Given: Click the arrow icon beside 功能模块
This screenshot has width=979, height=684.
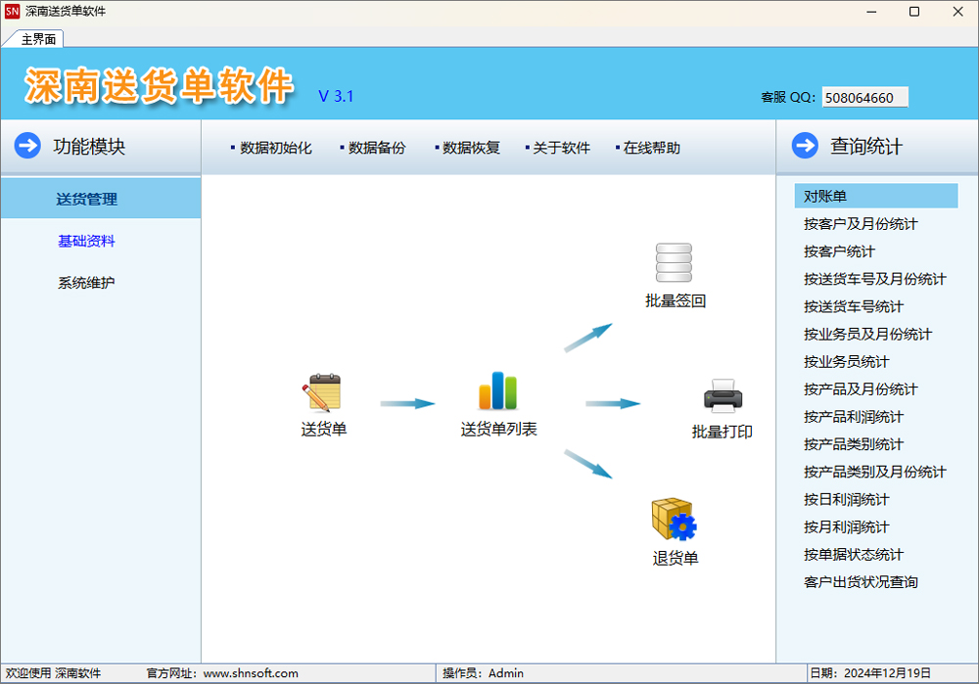Looking at the screenshot, I should click(x=27, y=146).
